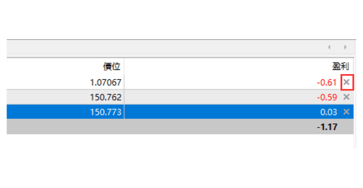Click the bold -1.17 total profit
The width and height of the screenshot is (363, 188).
click(327, 127)
